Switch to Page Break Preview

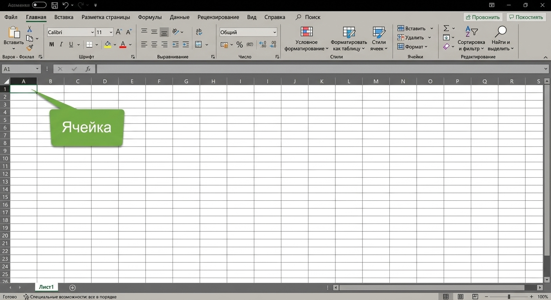pos(475,297)
